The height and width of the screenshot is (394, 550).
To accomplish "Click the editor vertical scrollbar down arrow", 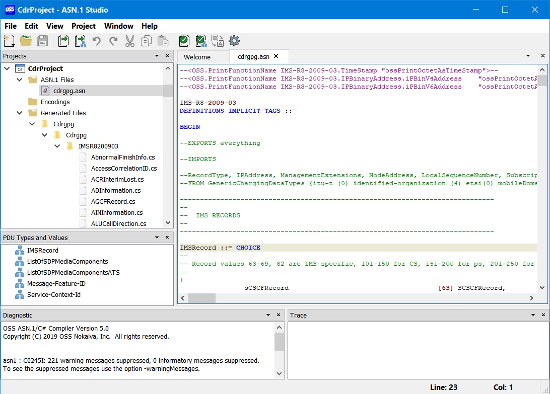I will point(542,288).
